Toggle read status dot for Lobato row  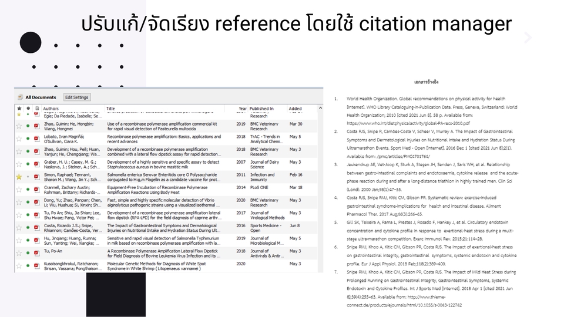(x=28, y=139)
